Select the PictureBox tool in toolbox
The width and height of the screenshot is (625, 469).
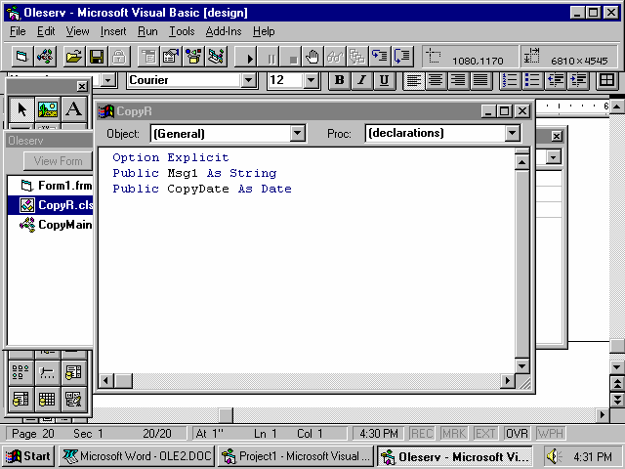coord(48,108)
